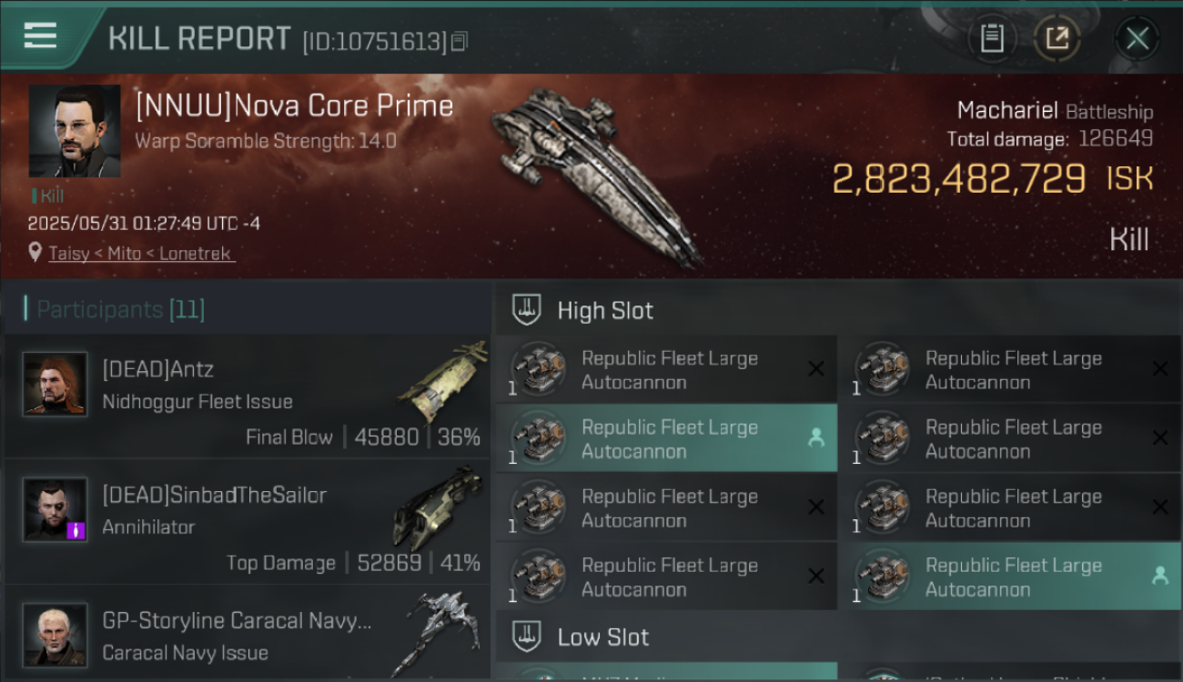Copy the kill report ID number
The image size is (1183, 682).
[459, 41]
